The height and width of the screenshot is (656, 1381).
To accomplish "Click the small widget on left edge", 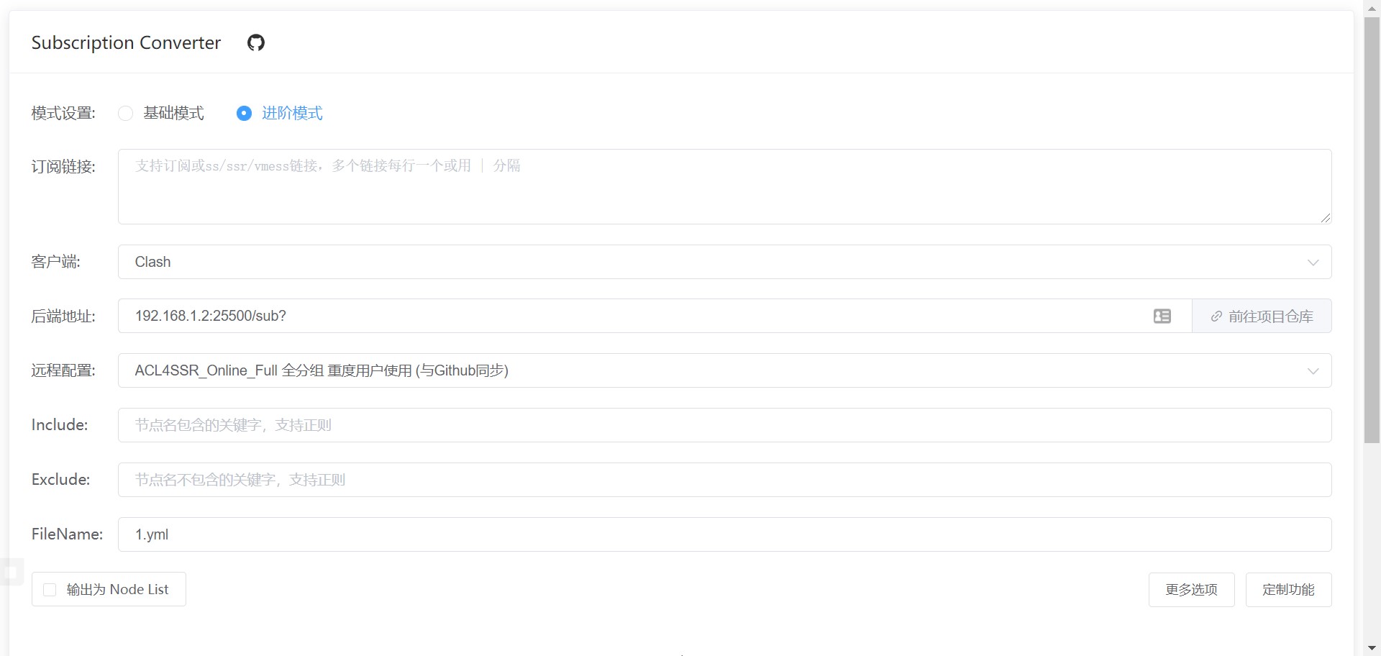I will click(x=12, y=573).
